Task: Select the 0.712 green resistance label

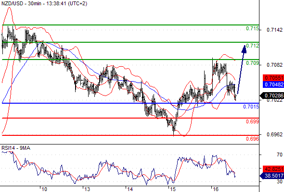Action: pos(252,46)
